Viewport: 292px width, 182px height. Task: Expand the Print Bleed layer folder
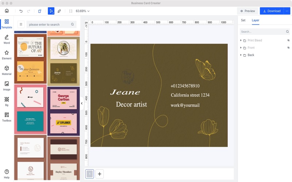point(241,40)
